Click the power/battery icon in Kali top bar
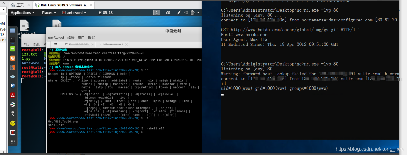407x155 pixels. click(193, 13)
